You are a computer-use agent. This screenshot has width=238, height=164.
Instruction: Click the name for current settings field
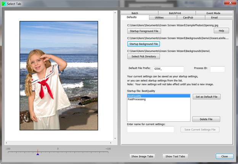tap(150, 130)
